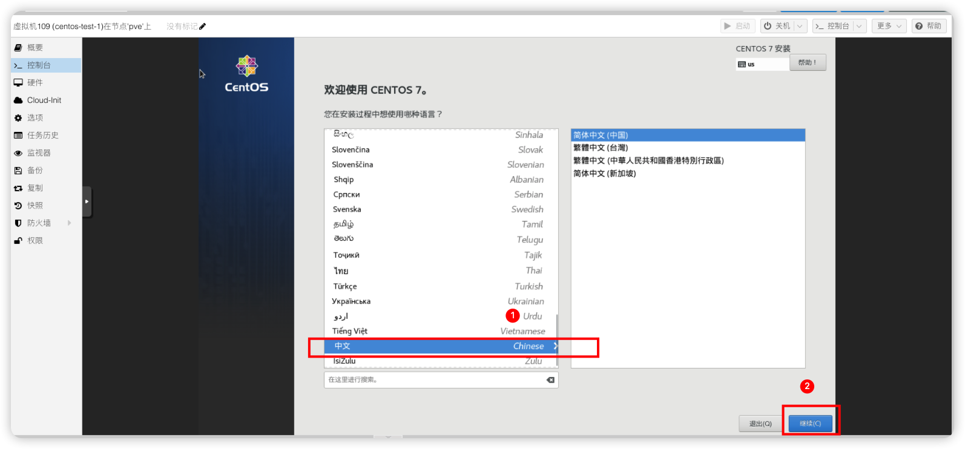Select Tiếng Việt Vietnamese language
965x449 pixels.
(x=441, y=331)
